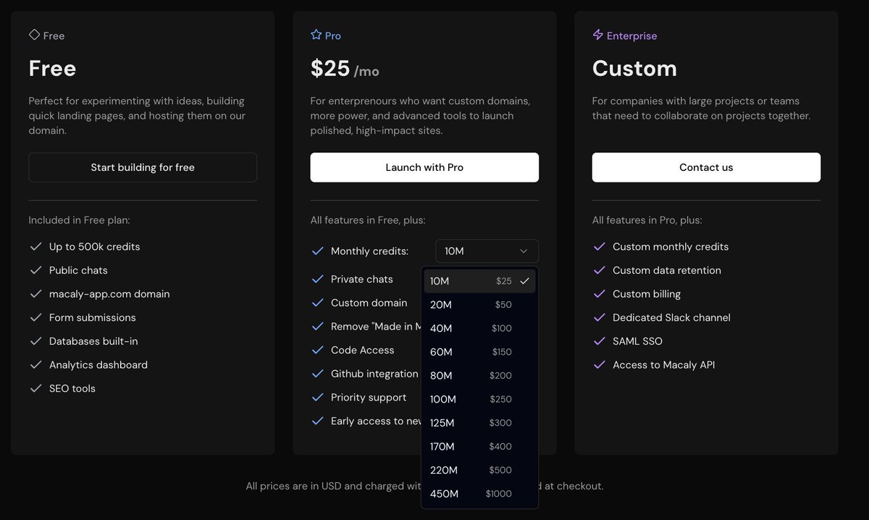The height and width of the screenshot is (520, 869).
Task: Open the 10M monthly credits combo box
Action: click(x=487, y=251)
